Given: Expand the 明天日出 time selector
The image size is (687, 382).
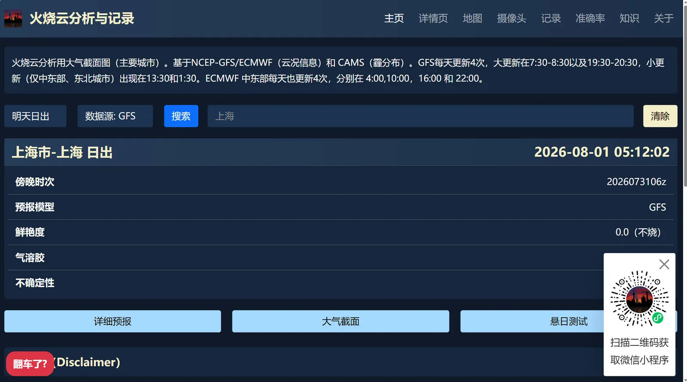Looking at the screenshot, I should point(35,116).
